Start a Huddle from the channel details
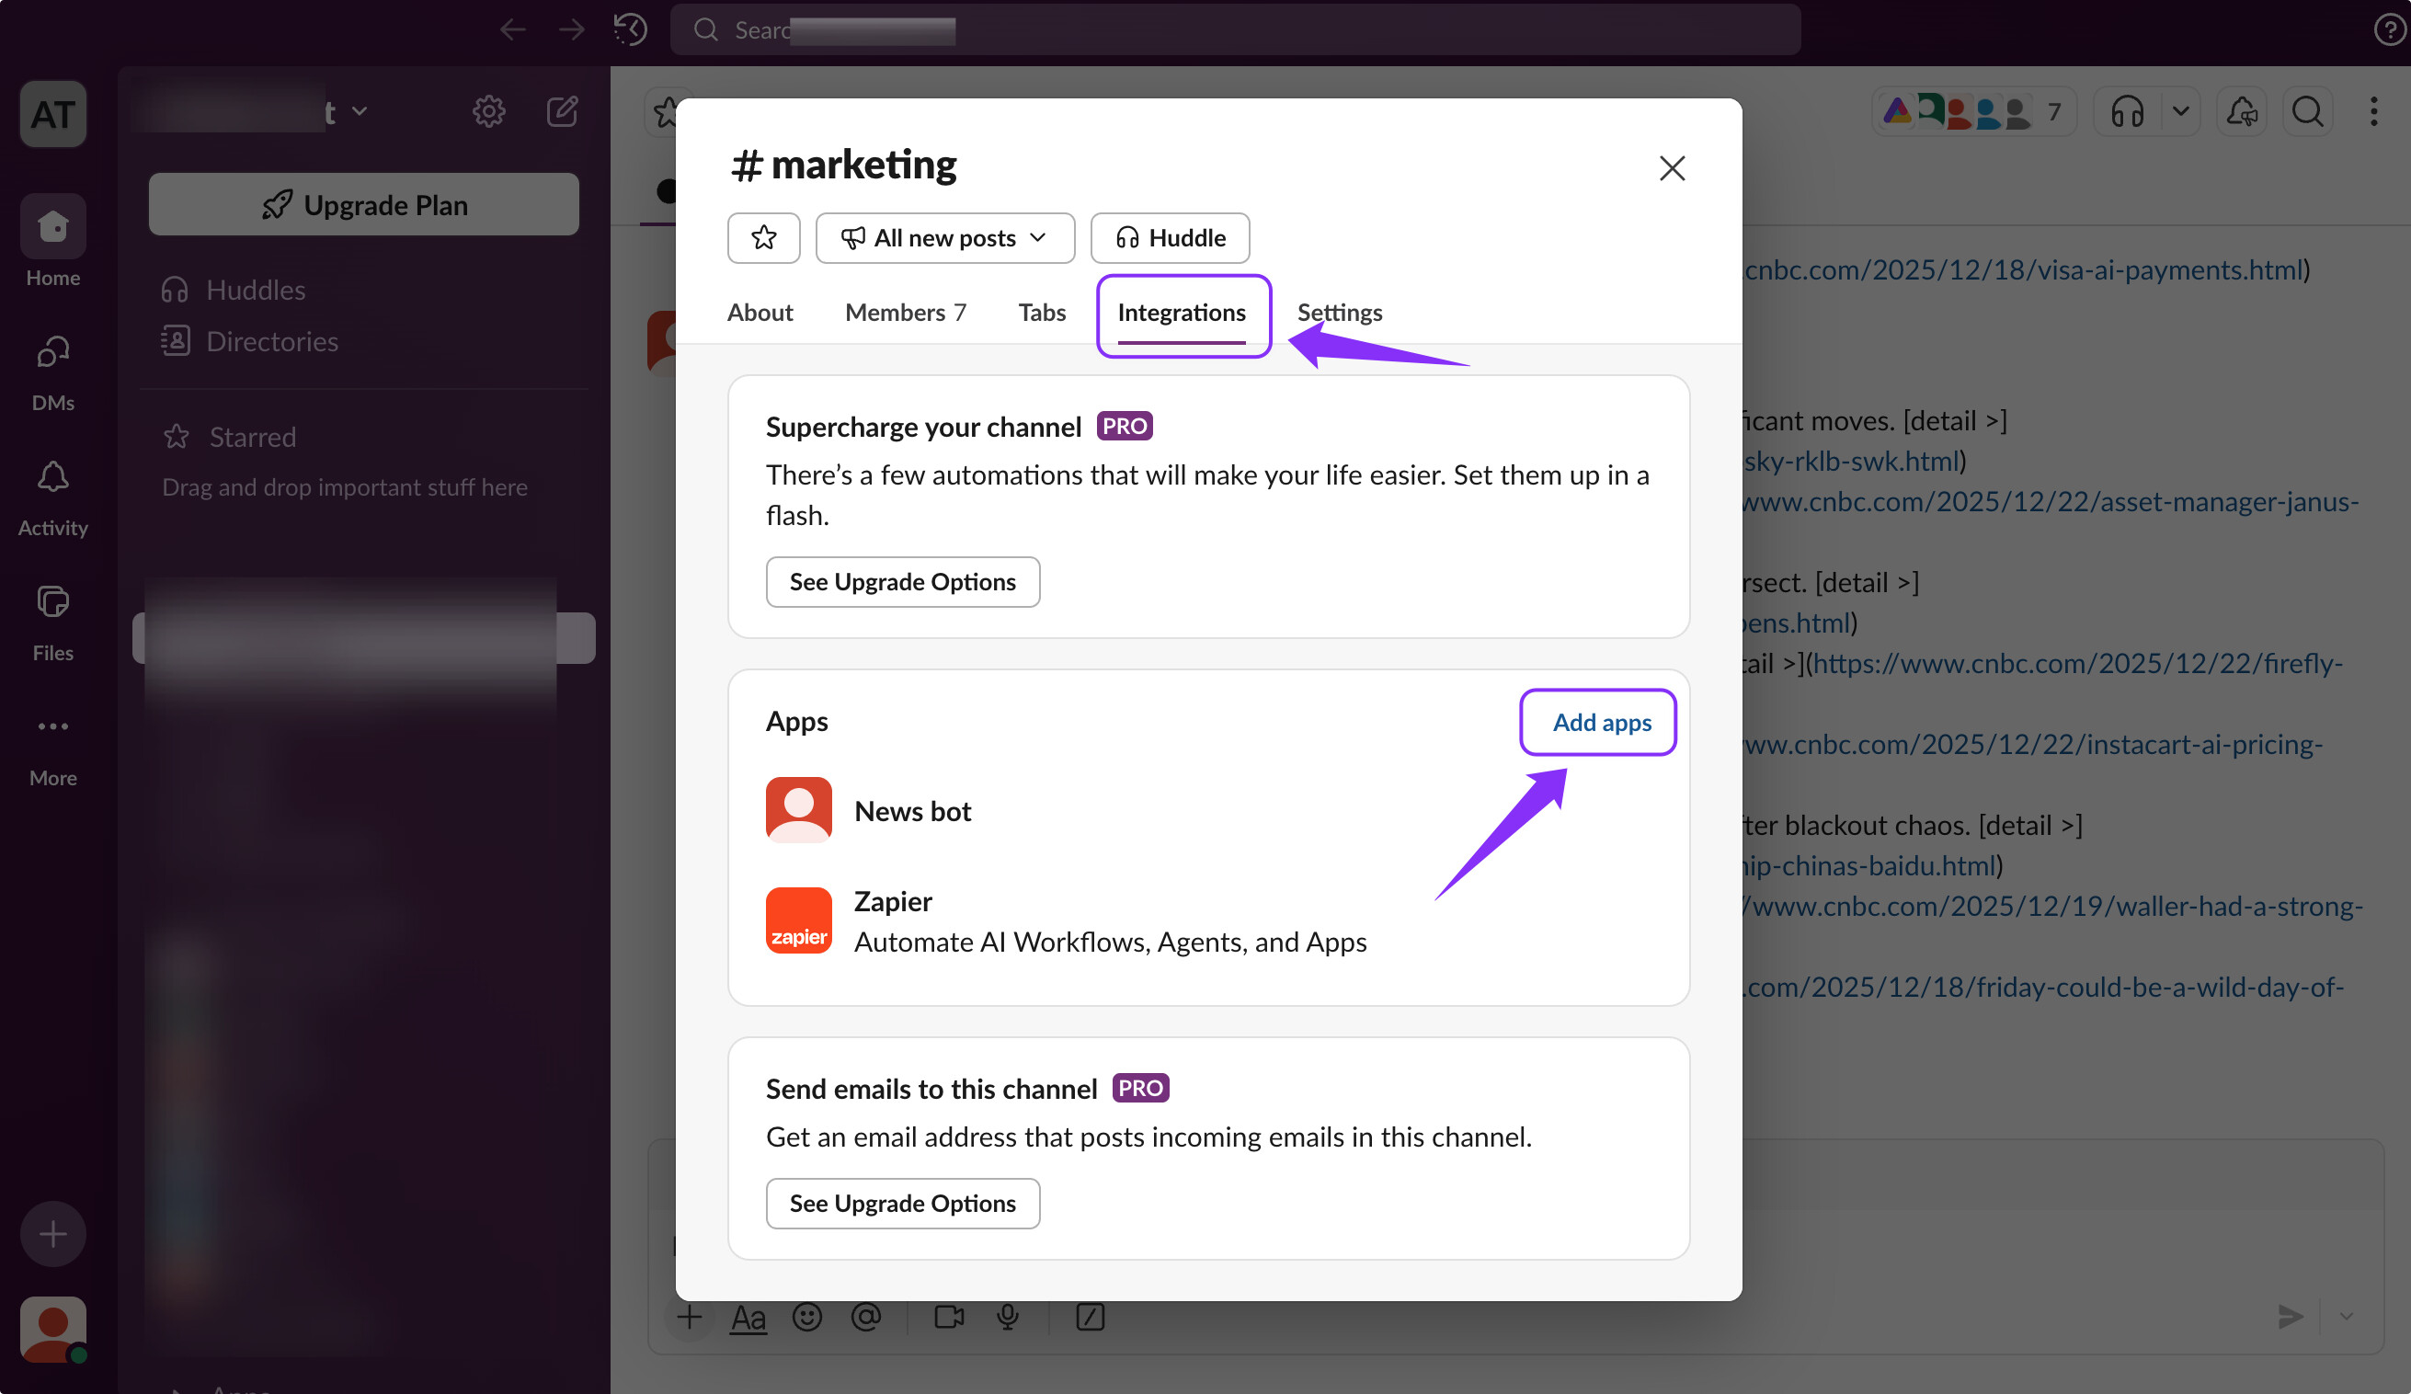This screenshot has width=2411, height=1394. [x=1169, y=237]
